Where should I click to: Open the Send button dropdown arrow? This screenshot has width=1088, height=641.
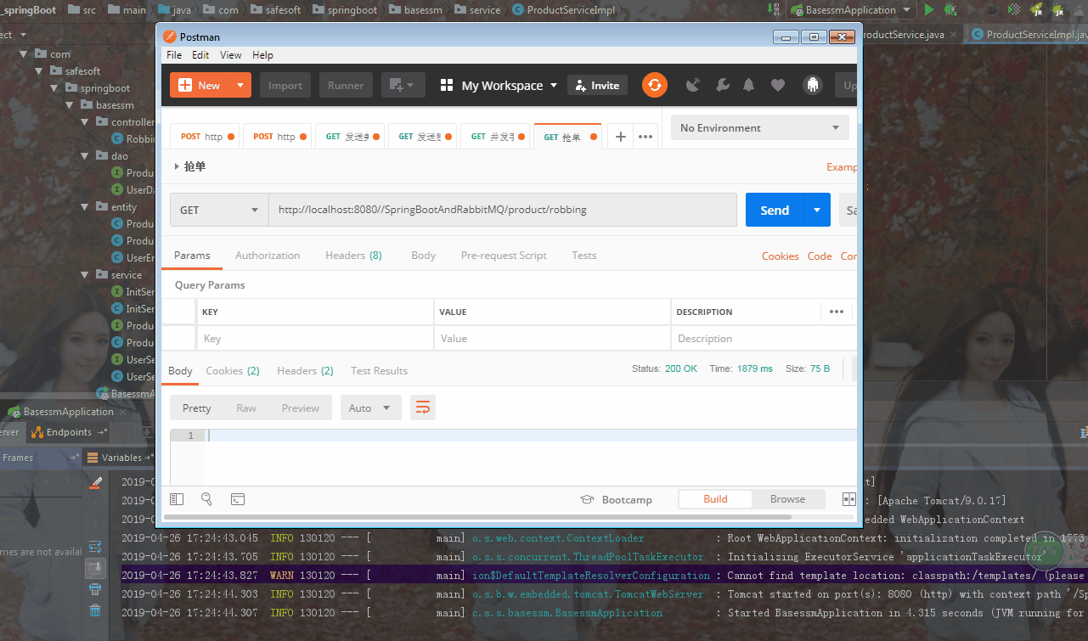(x=817, y=210)
